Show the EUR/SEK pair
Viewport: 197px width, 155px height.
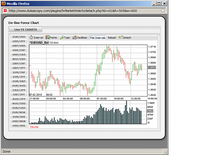click(x=19, y=117)
